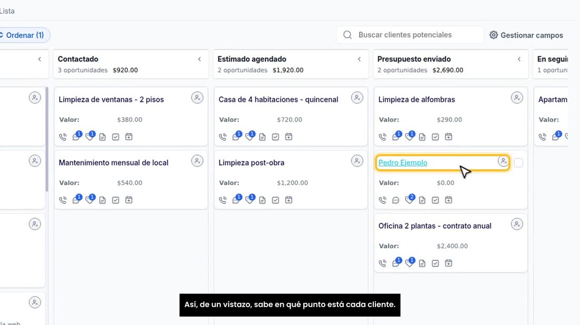Assign owner on Mantenimiento mensual de local card
This screenshot has width=580, height=325.
pyautogui.click(x=197, y=161)
